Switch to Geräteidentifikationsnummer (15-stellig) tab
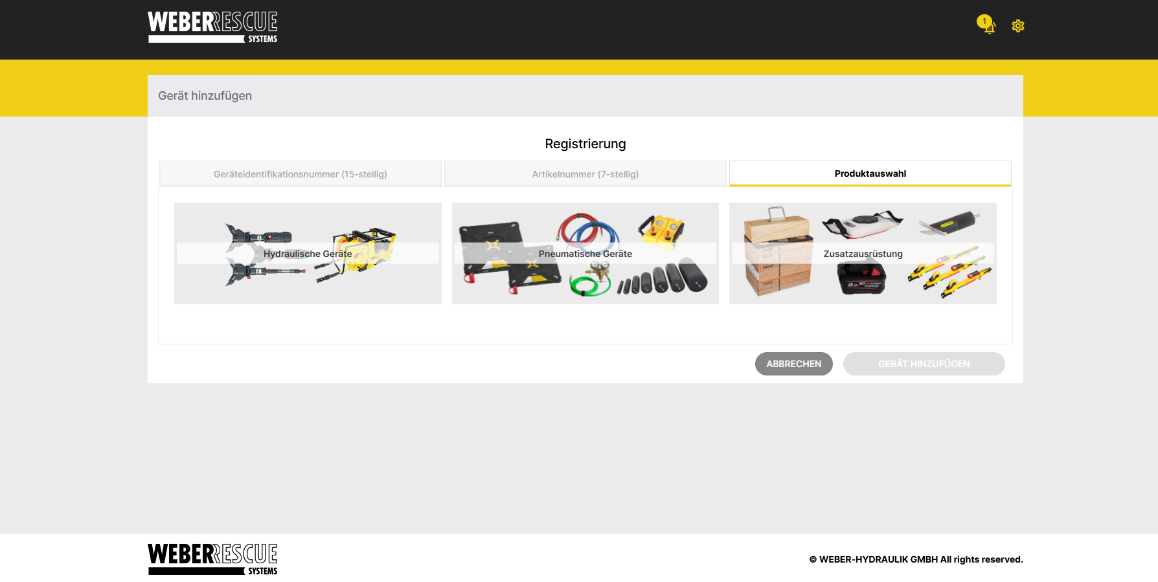This screenshot has width=1158, height=582. tap(301, 174)
